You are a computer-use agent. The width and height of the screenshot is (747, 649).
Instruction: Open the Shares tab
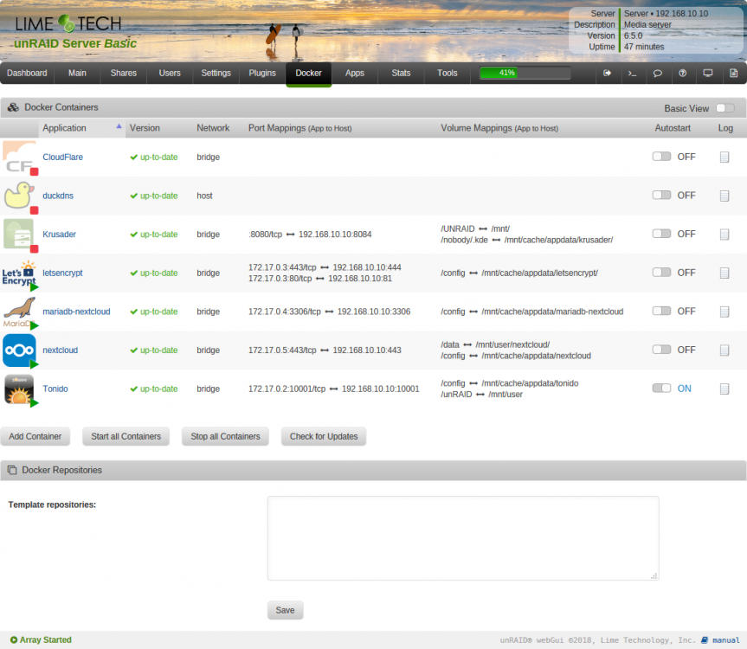pos(124,73)
